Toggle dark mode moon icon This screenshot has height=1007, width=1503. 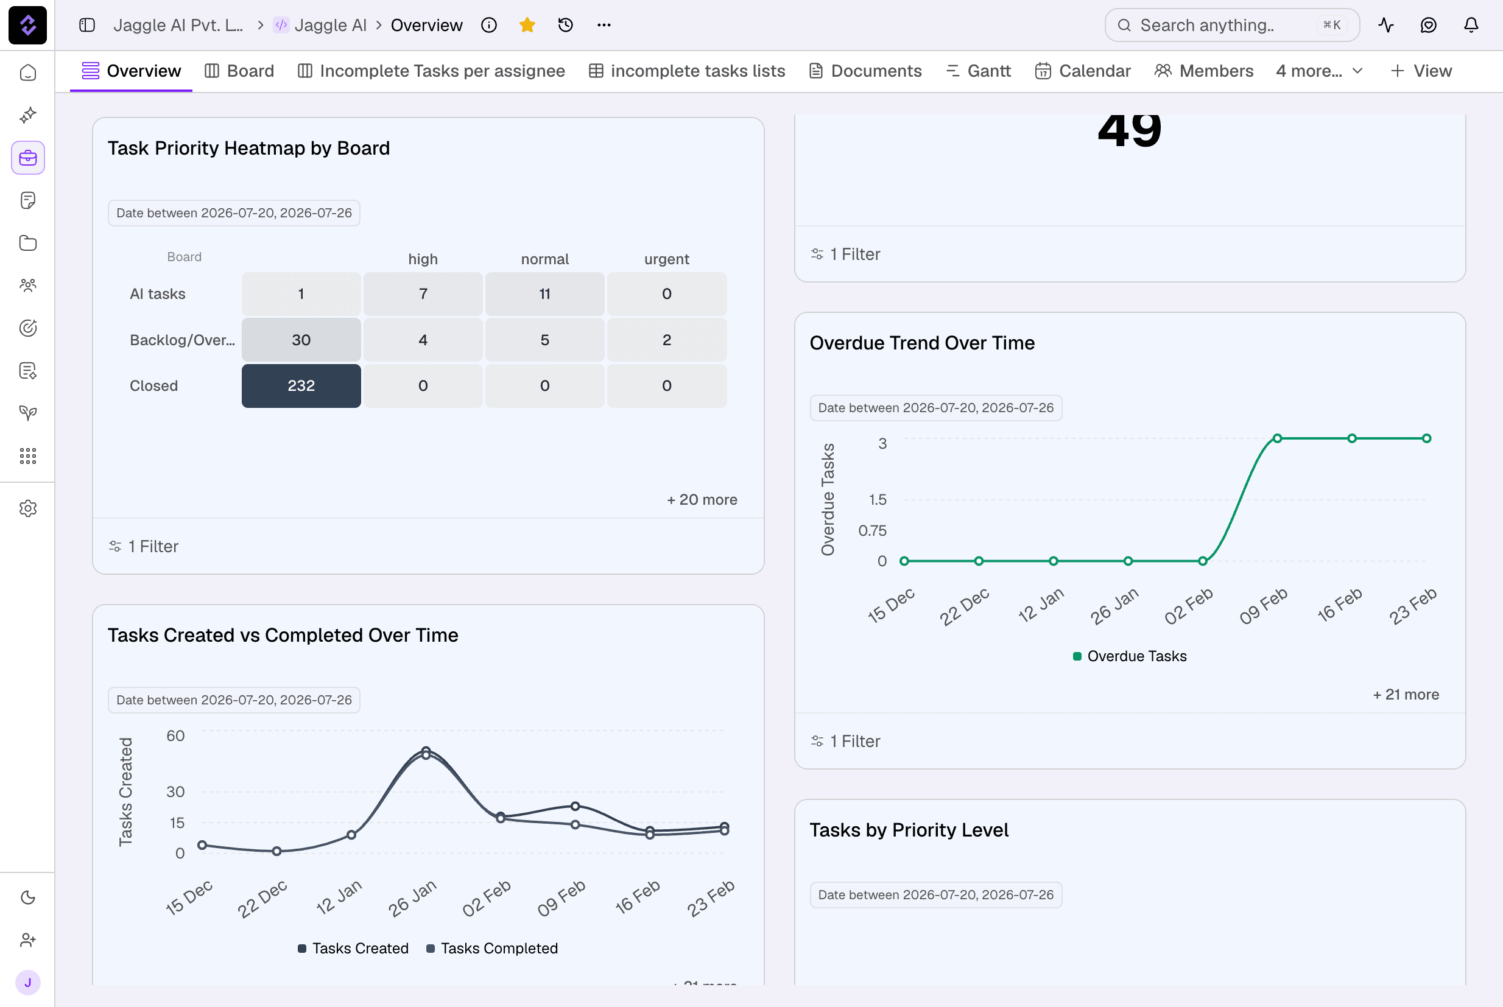tap(27, 897)
